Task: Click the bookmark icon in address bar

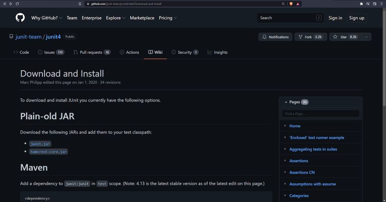Action: (x=80, y=4)
